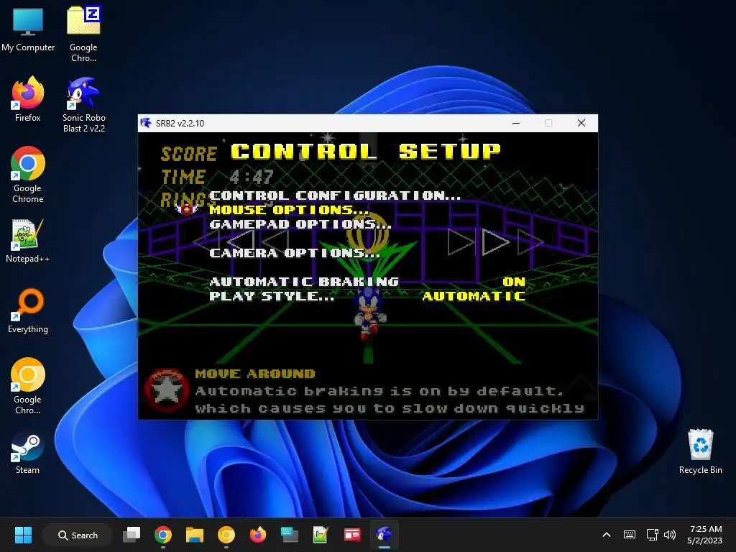Open Chrome Canary taskbar icon
736x552 pixels.
click(226, 535)
